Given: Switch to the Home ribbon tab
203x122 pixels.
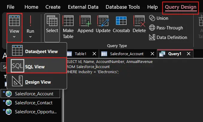Looking at the screenshot, I should 31,7.
